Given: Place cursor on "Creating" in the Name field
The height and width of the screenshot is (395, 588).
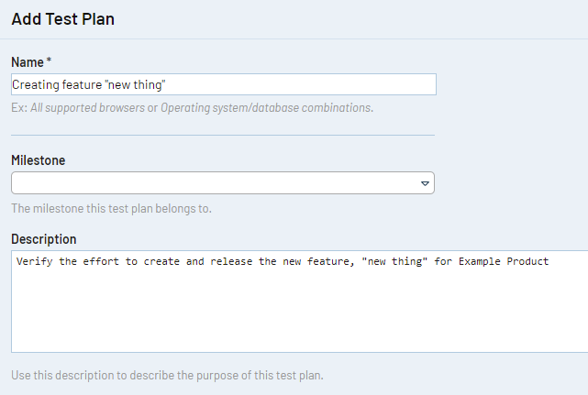Looking at the screenshot, I should [x=34, y=85].
